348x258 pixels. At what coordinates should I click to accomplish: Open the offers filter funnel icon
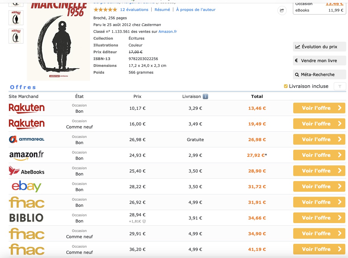pos(340,86)
